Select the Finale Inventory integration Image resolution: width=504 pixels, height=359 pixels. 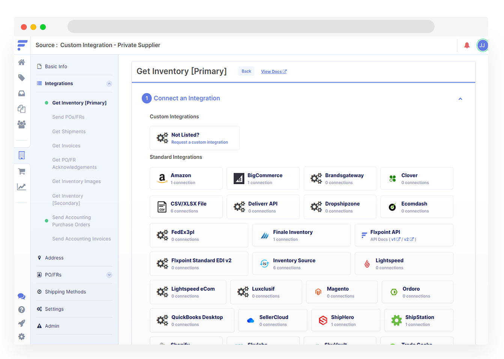(301, 235)
